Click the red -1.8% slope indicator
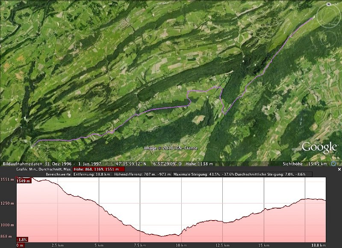The height and width of the screenshot is (248, 342). [22, 239]
